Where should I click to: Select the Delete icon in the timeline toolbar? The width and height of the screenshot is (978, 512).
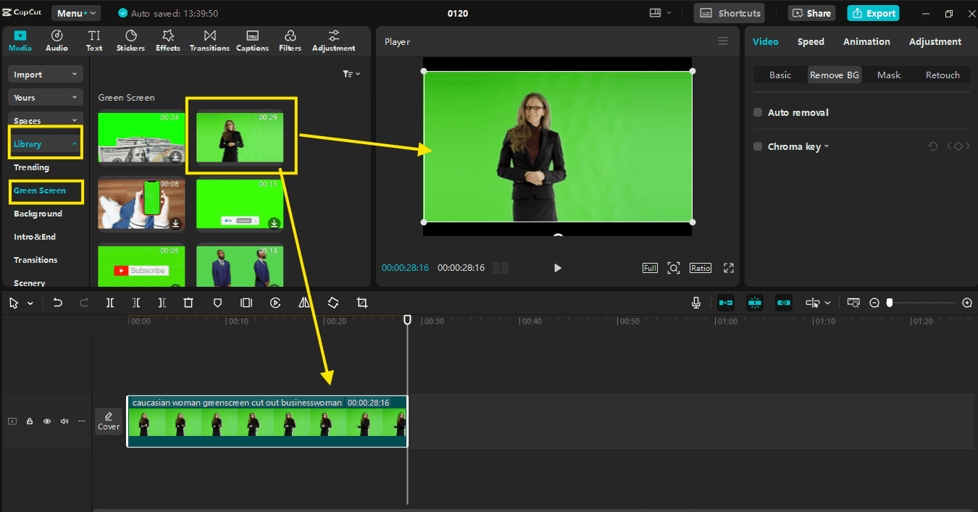click(x=188, y=303)
